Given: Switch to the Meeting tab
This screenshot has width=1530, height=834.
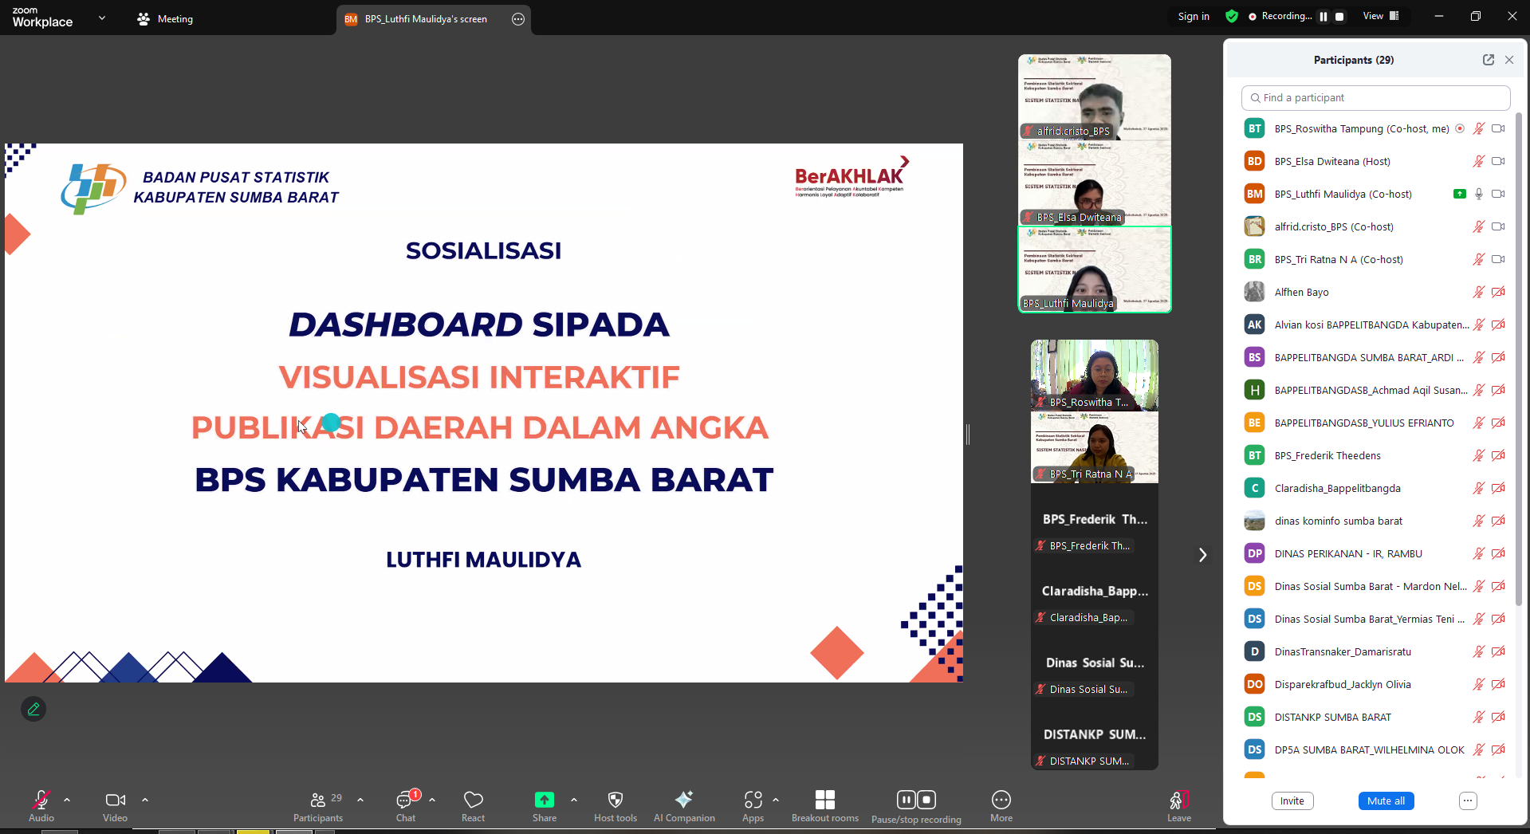Looking at the screenshot, I should pos(166,19).
